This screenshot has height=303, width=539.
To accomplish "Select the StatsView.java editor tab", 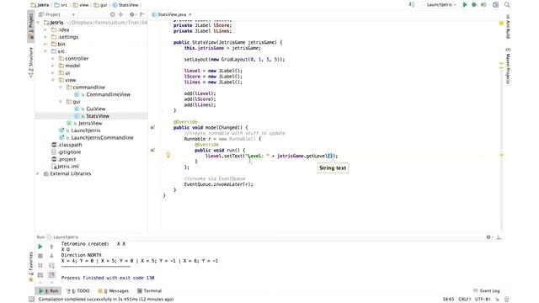I will click(172, 14).
